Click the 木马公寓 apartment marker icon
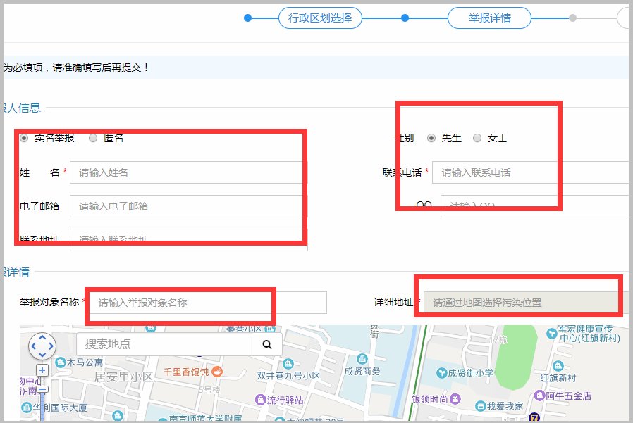This screenshot has width=633, height=423. [60, 362]
